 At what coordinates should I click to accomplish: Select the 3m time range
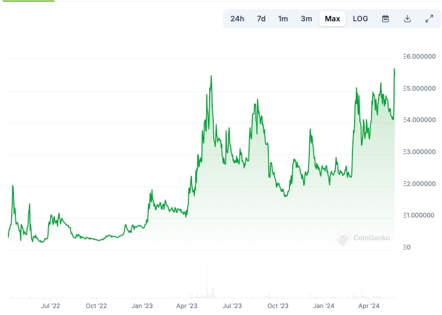[307, 19]
